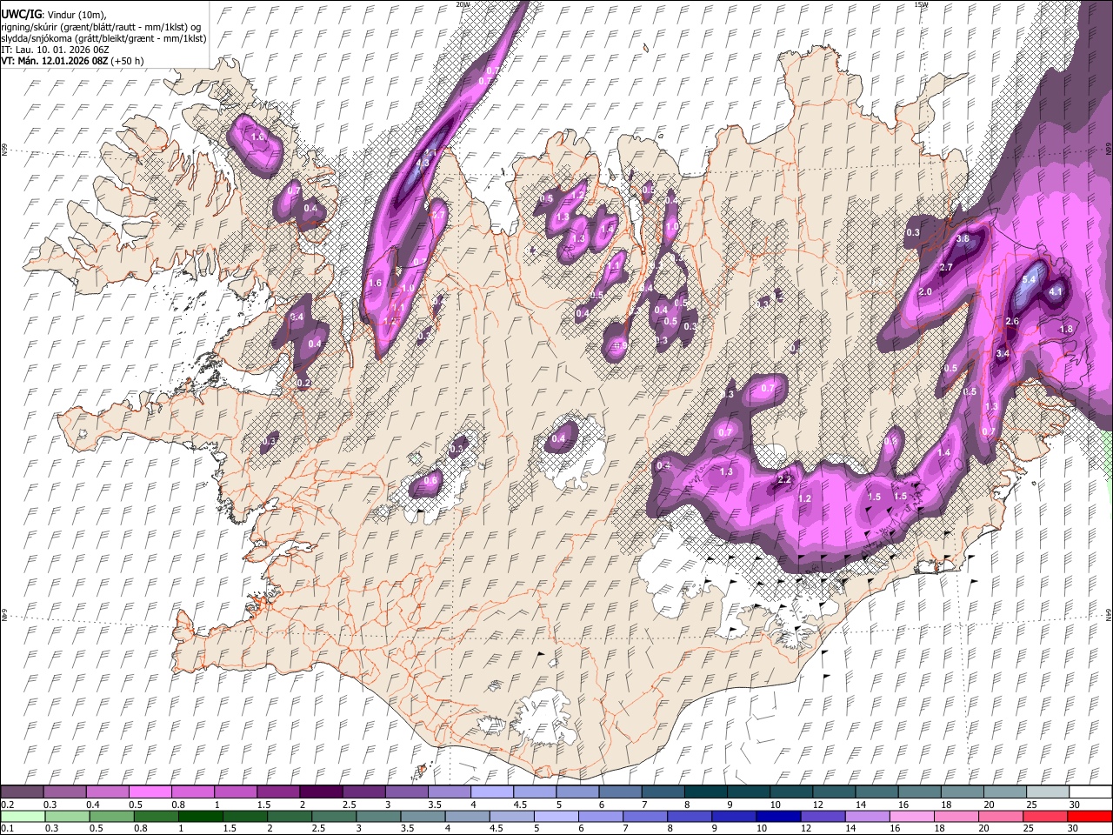Image resolution: width=1113 pixels, height=835 pixels.
Task: Click the initial time 'IT: Lau. 10. 01. 2026 06Z'
Action: 55,50
